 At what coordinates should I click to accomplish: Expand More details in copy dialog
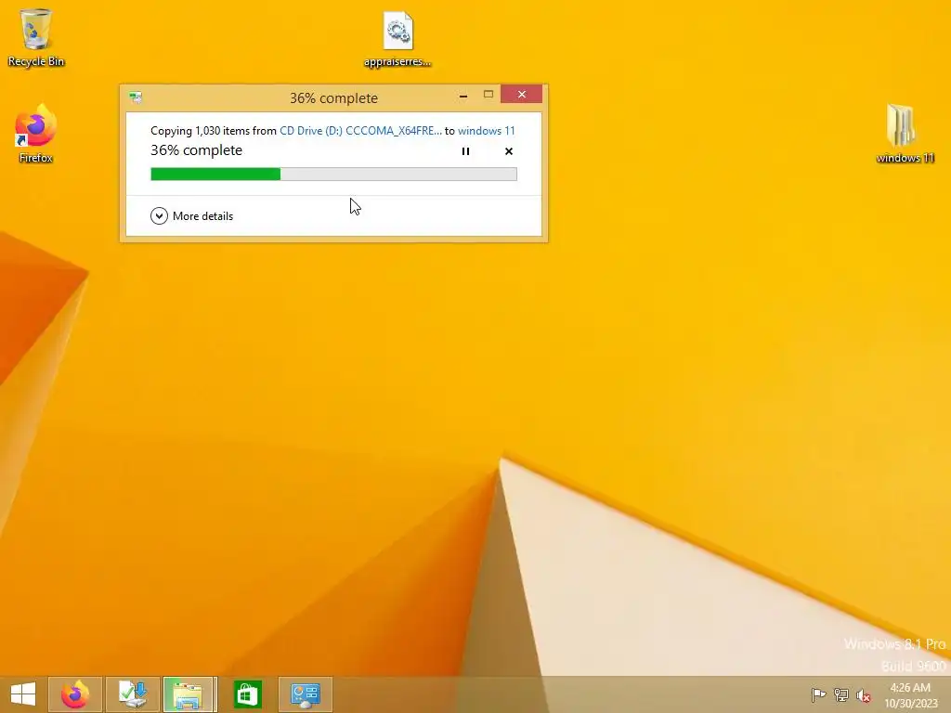pos(191,215)
